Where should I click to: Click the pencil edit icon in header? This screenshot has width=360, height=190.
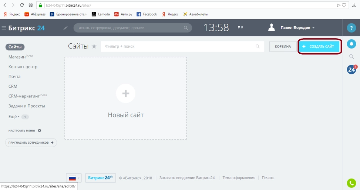point(65,28)
